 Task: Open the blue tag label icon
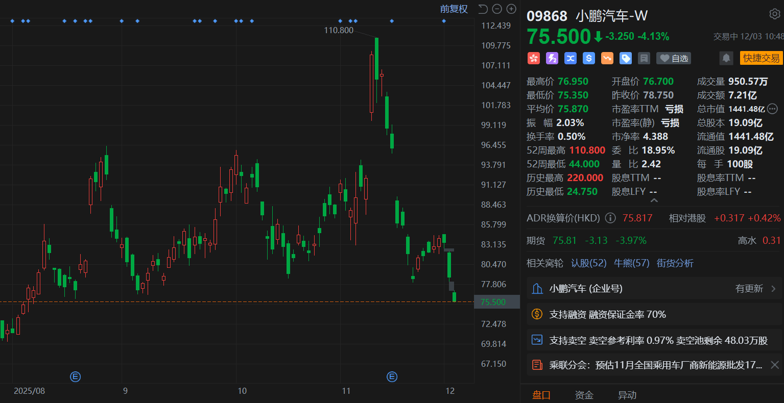(x=625, y=58)
